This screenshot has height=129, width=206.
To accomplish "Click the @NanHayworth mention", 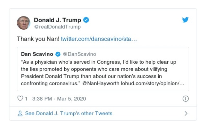I will tap(101, 84).
